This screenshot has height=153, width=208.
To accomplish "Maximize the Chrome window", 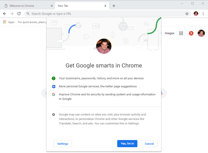I will click(192, 3).
